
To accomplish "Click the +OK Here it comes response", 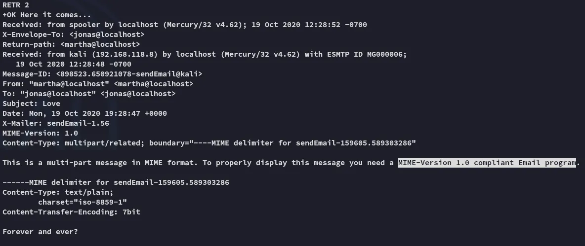I will pyautogui.click(x=46, y=15).
